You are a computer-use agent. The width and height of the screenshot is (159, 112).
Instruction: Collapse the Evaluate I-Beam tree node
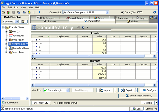point(3,27)
